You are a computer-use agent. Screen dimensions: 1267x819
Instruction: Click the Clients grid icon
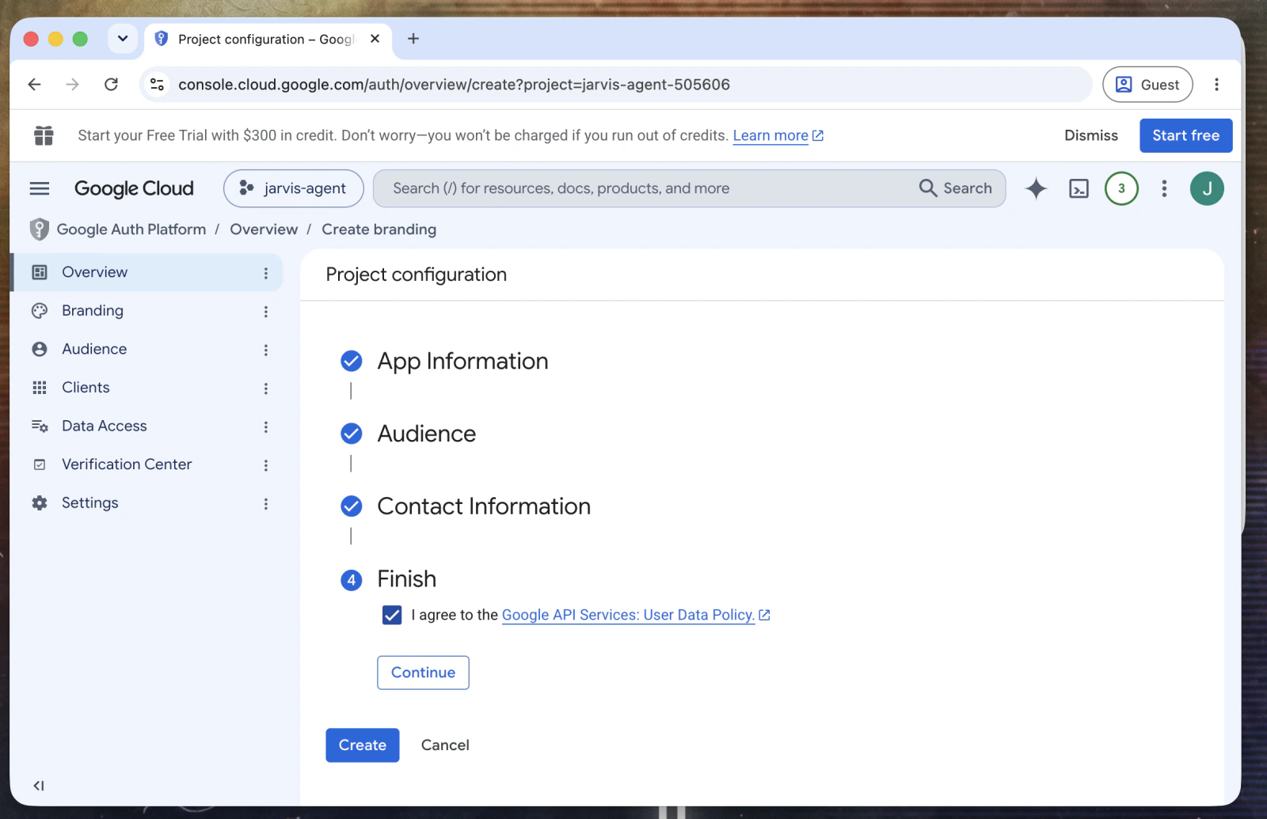[40, 388]
